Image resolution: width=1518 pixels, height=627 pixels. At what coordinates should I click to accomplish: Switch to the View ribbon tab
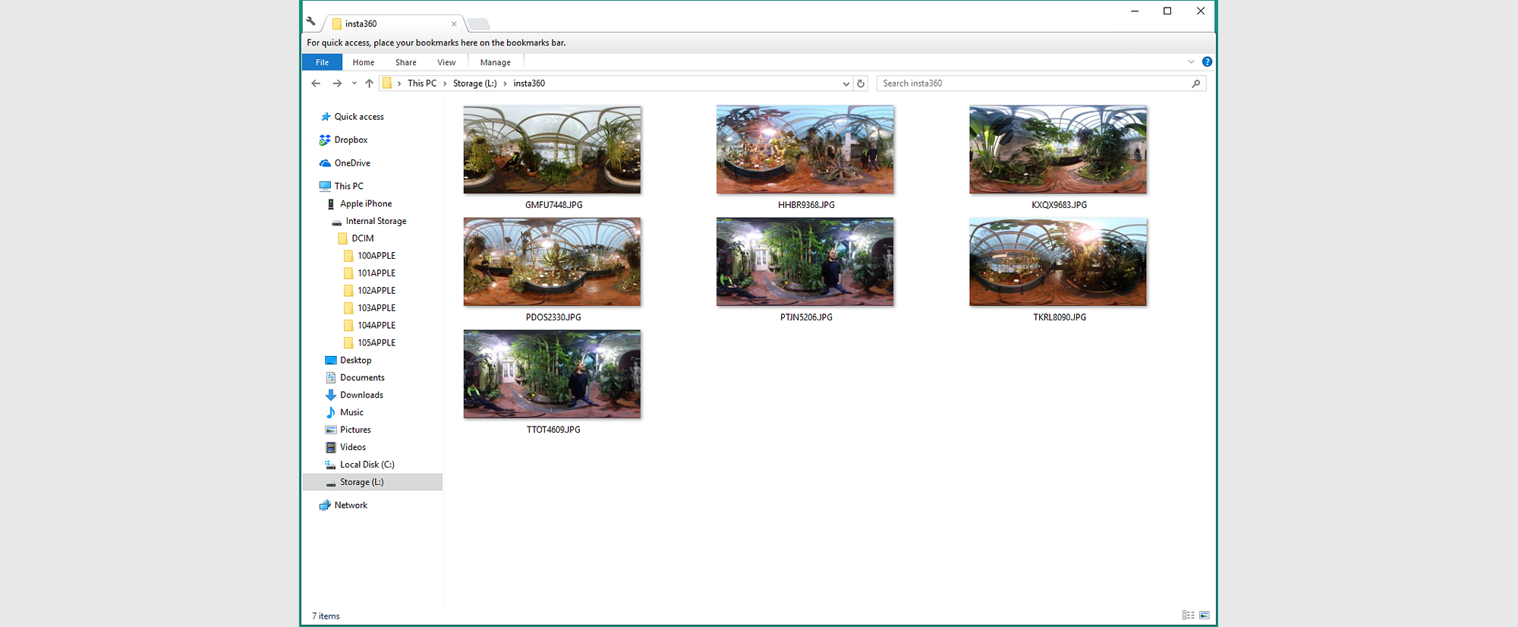[446, 62]
